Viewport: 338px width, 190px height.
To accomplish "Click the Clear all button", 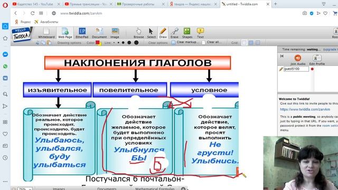I will click(212, 42).
